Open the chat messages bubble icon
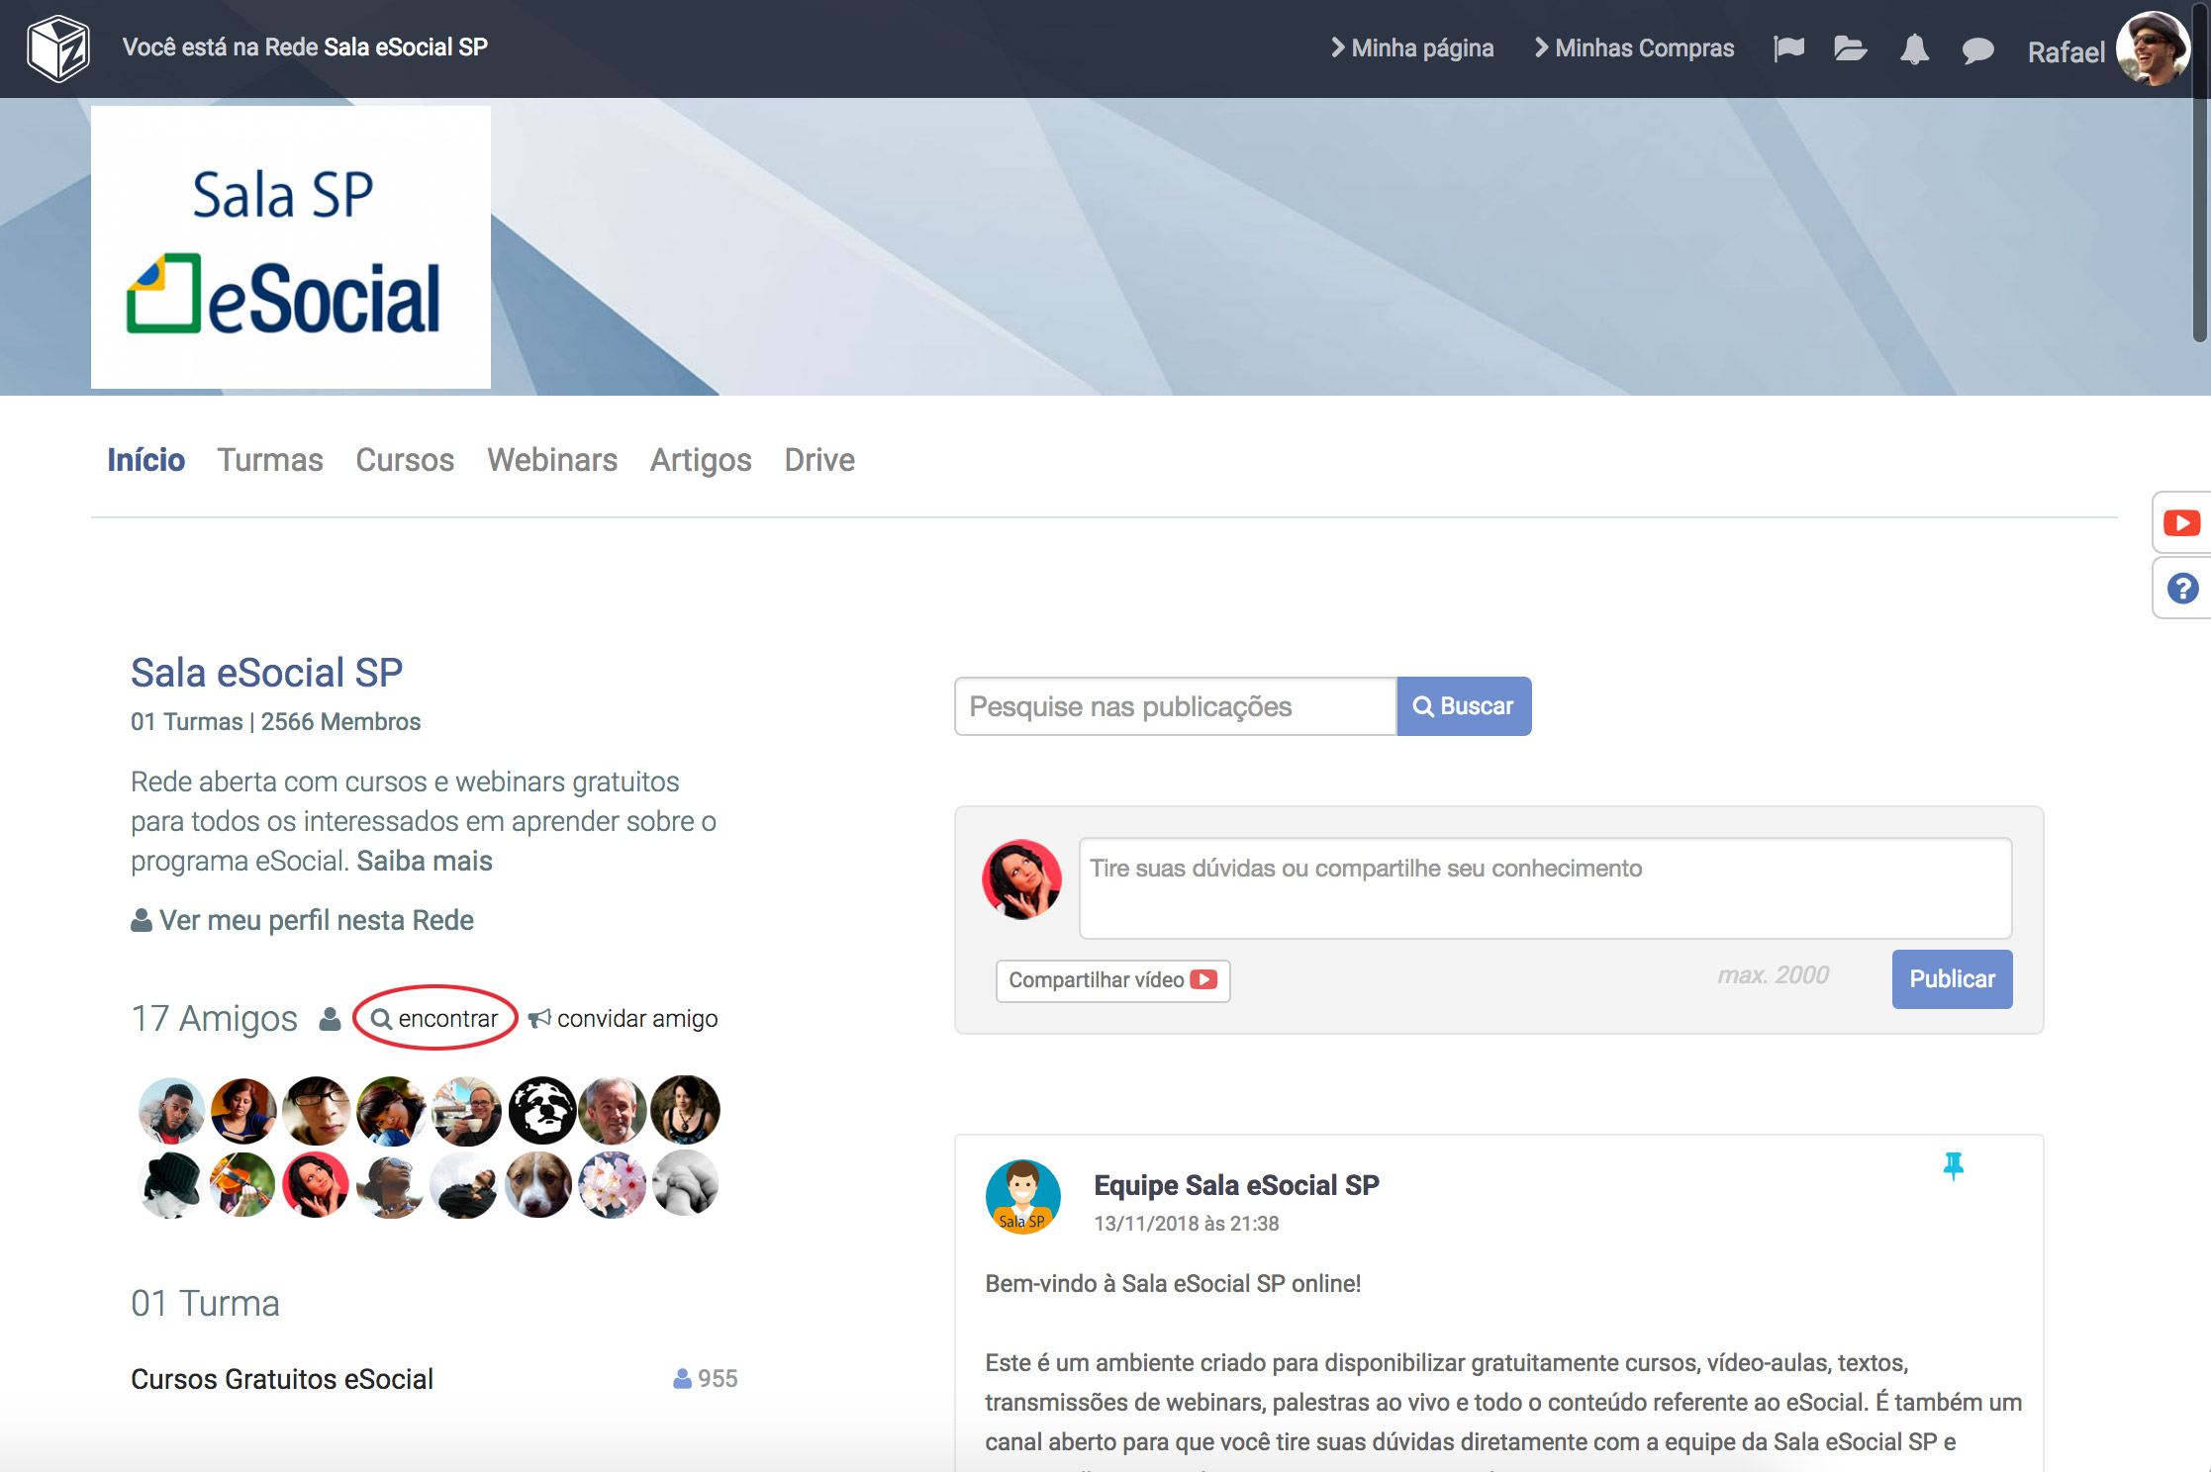2211x1472 pixels. tap(1977, 49)
